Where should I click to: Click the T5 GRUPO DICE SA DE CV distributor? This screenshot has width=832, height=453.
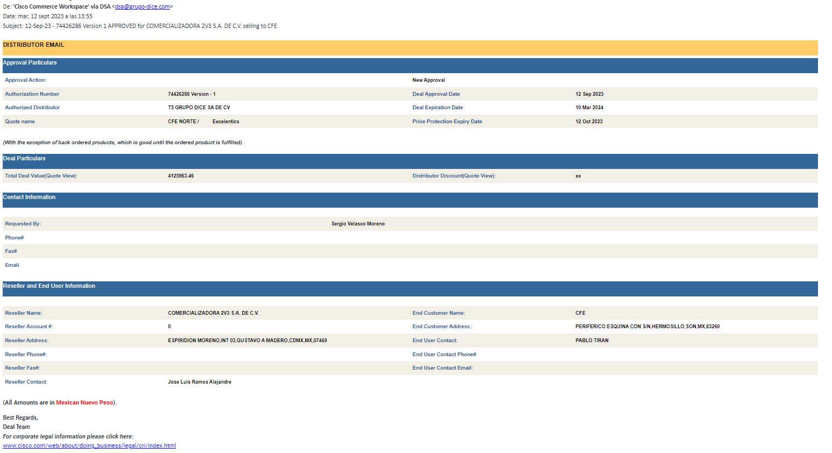click(199, 108)
